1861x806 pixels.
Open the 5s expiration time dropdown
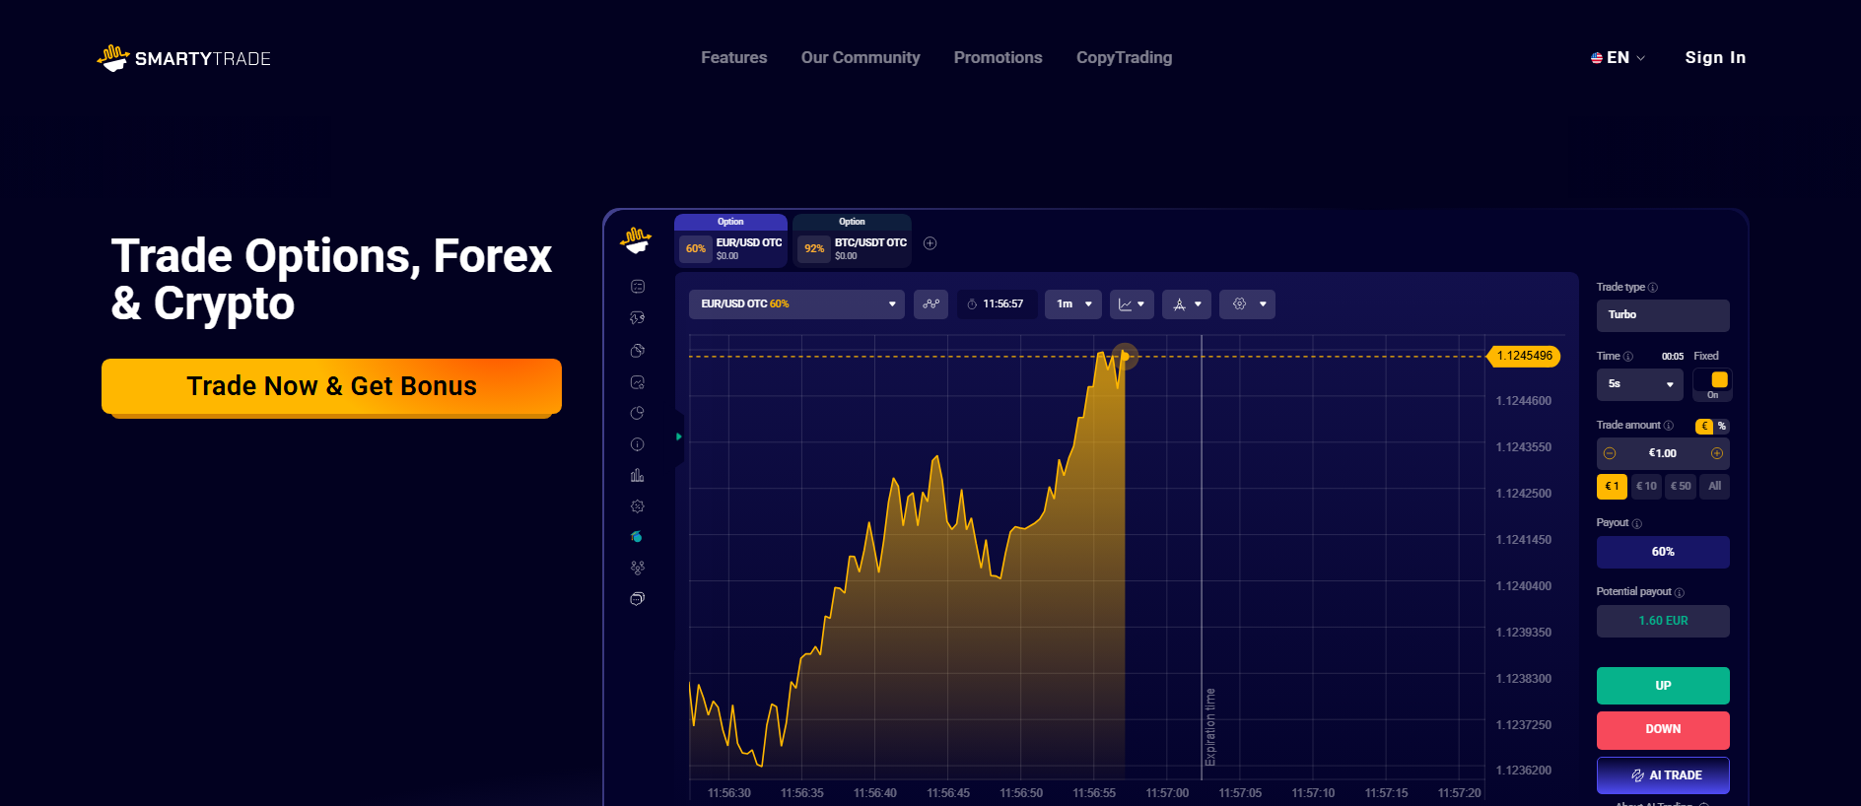pos(1640,384)
